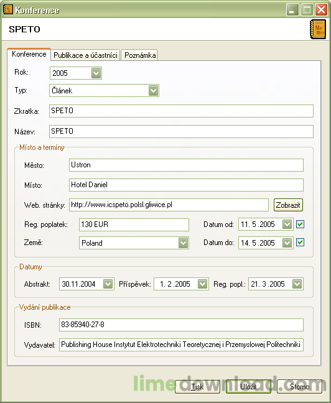Expand the Reg. popl. date dropdown
The image size is (331, 403).
click(x=297, y=284)
